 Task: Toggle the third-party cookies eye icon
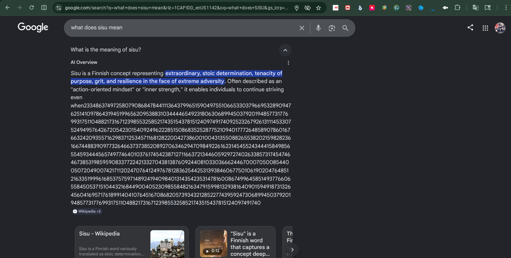[307, 8]
